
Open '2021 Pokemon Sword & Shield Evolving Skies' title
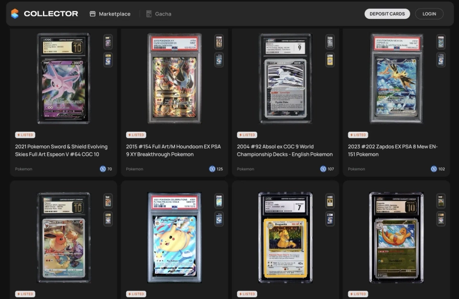[61, 150]
